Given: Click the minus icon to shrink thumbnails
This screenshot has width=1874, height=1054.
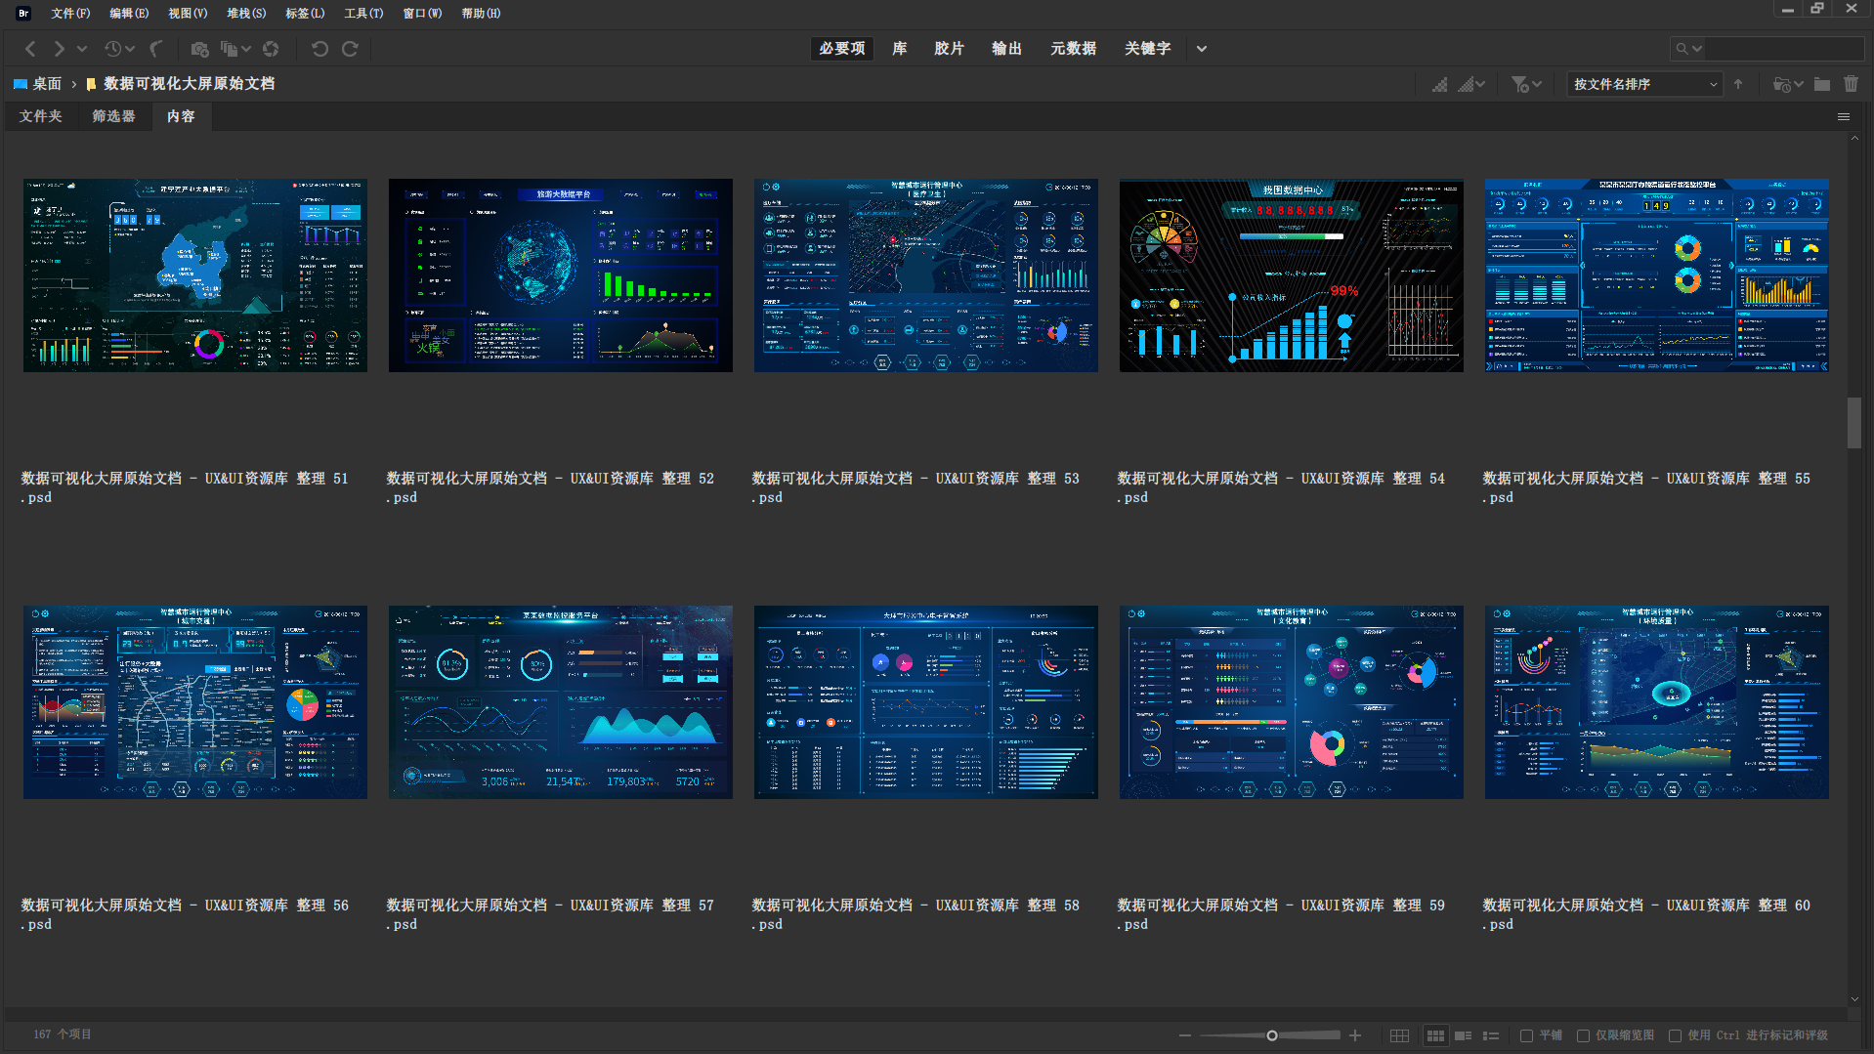Looking at the screenshot, I should click(1185, 1035).
